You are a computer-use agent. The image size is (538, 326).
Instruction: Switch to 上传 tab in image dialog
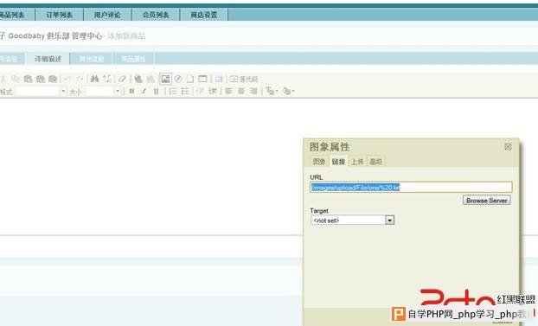click(357, 162)
